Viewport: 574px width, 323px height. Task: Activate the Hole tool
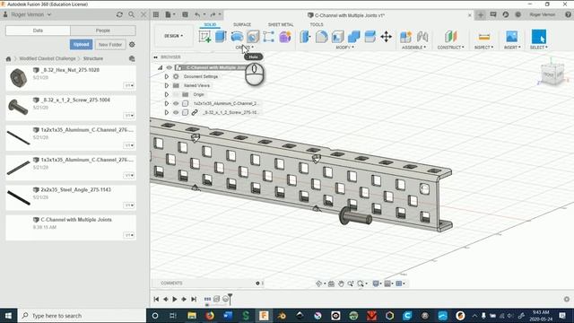(253, 37)
